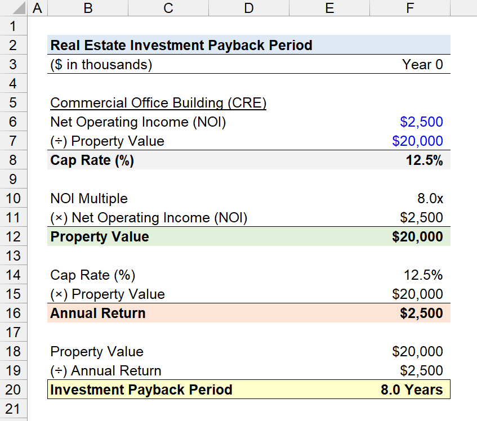Screen dimensions: 477x421
Task: Click the select-all corner triangle
Action: point(17,8)
